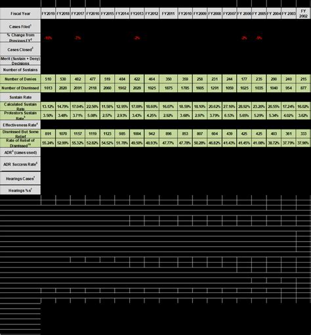Click the FY 2004 column header
Image resolution: width=311 pixels, height=335 pixels.
coord(274,14)
